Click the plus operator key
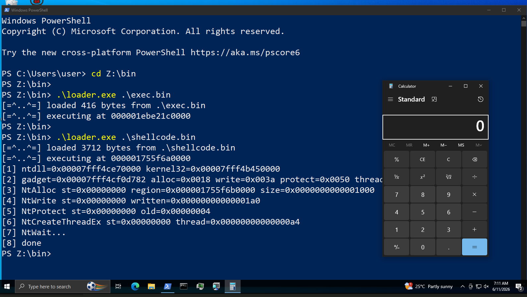 tap(475, 230)
